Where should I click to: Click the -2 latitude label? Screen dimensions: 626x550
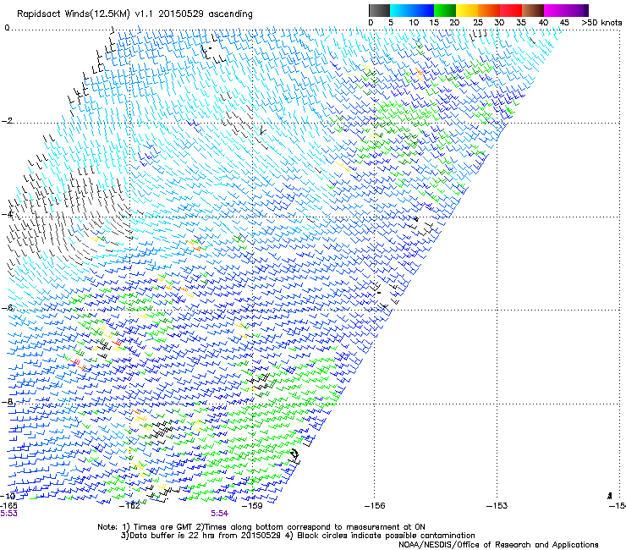tap(7, 121)
